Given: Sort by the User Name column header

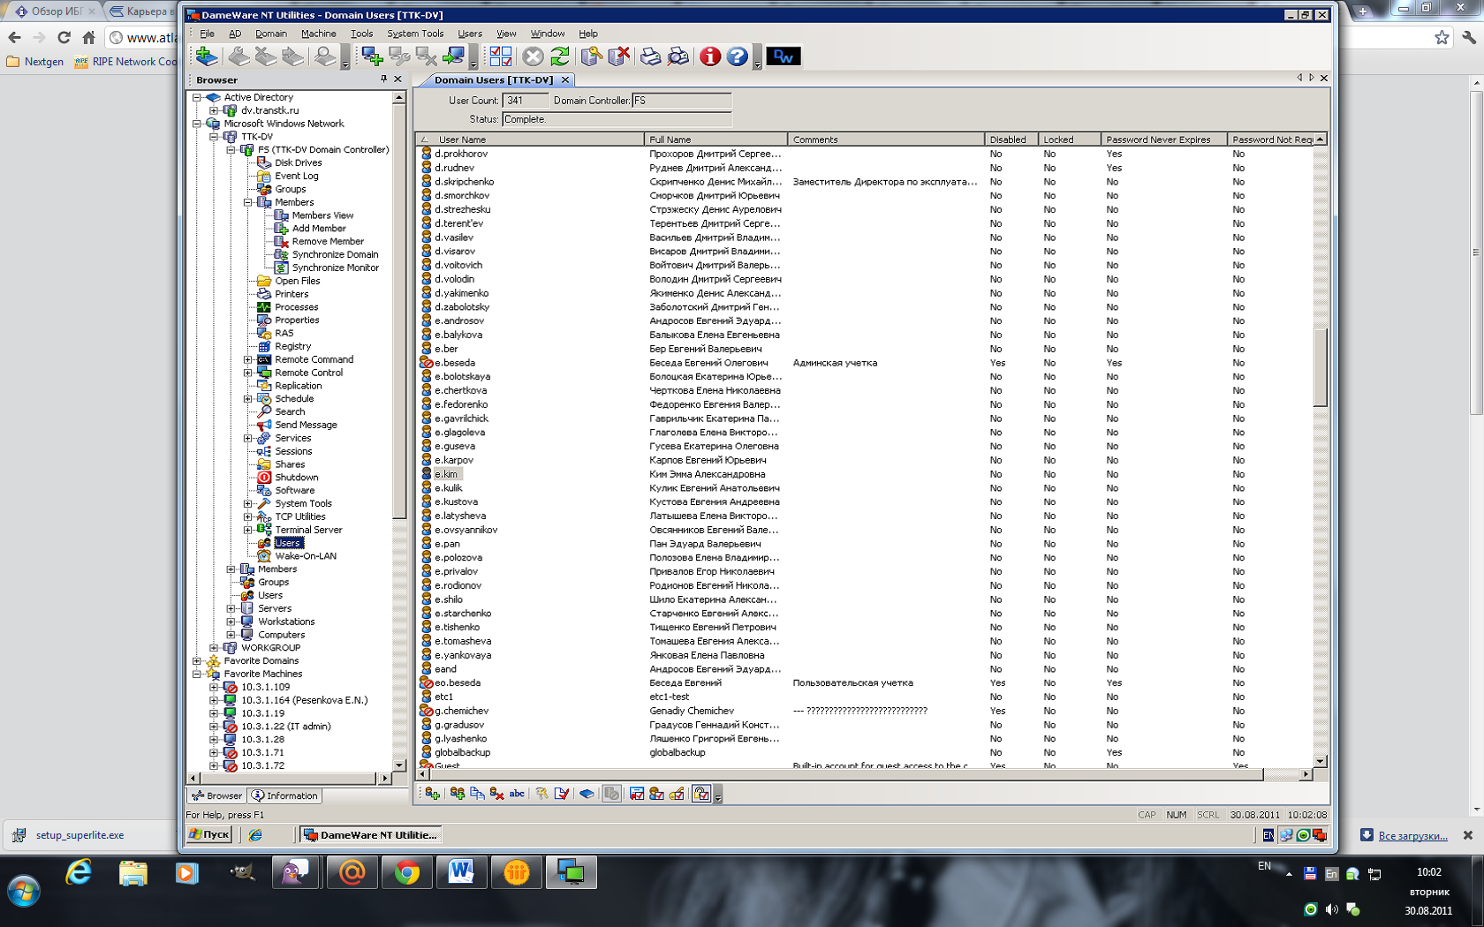Looking at the screenshot, I should click(x=530, y=139).
